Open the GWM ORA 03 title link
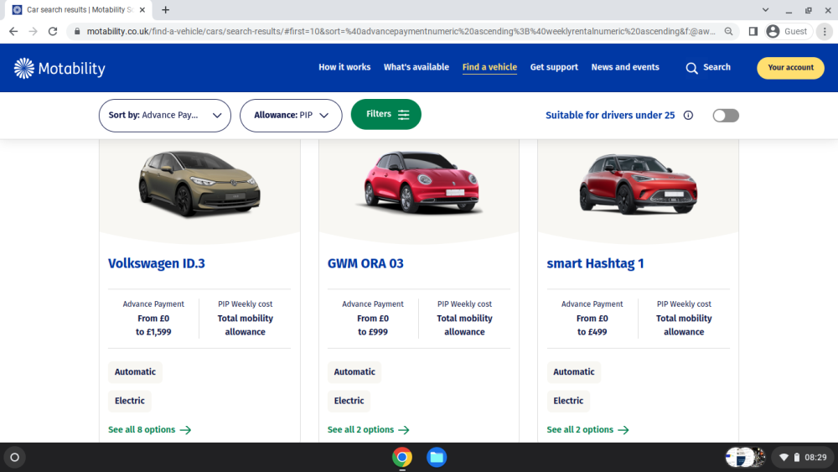838x472 pixels. tap(365, 263)
